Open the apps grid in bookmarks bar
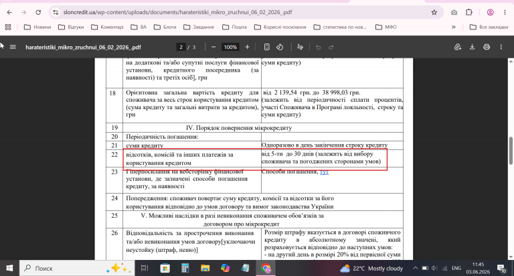 (x=8, y=27)
